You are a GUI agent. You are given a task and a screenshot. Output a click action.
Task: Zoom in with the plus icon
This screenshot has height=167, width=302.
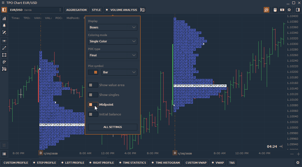298,154
